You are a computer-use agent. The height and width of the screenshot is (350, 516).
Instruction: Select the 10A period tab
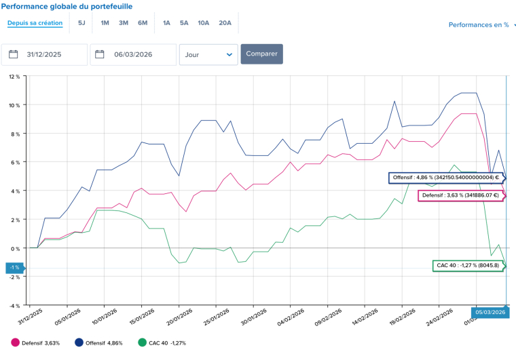(x=204, y=23)
